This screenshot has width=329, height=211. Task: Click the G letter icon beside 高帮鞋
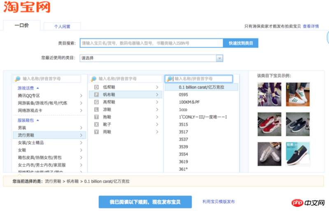(x=96, y=102)
